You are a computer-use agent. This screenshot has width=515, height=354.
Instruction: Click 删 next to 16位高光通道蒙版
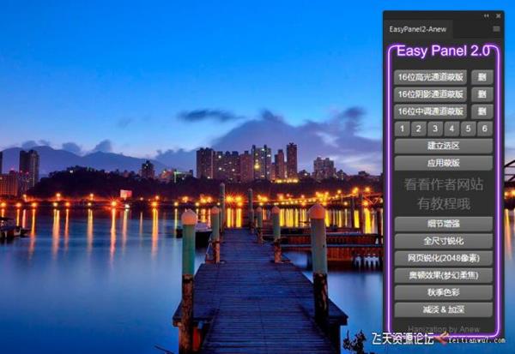(482, 77)
